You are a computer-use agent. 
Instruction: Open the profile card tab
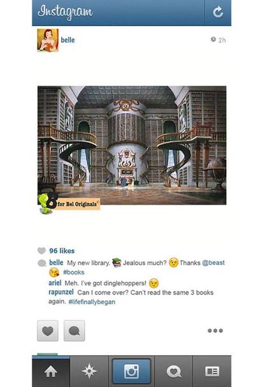(212, 371)
